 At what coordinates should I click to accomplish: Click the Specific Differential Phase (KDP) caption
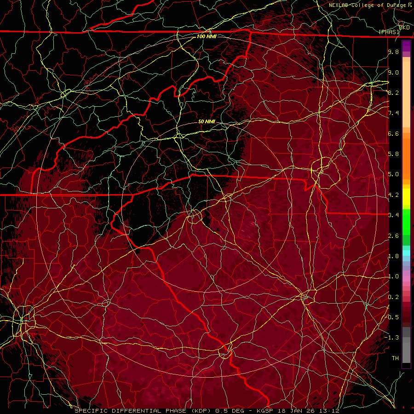click(143, 411)
